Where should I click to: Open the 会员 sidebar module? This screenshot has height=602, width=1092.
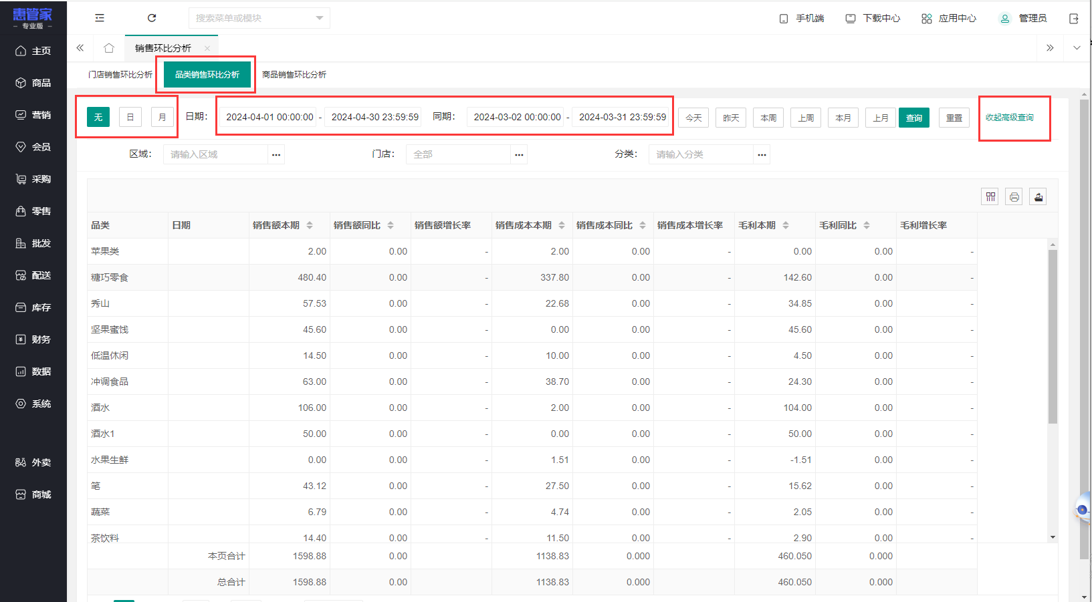click(x=33, y=147)
